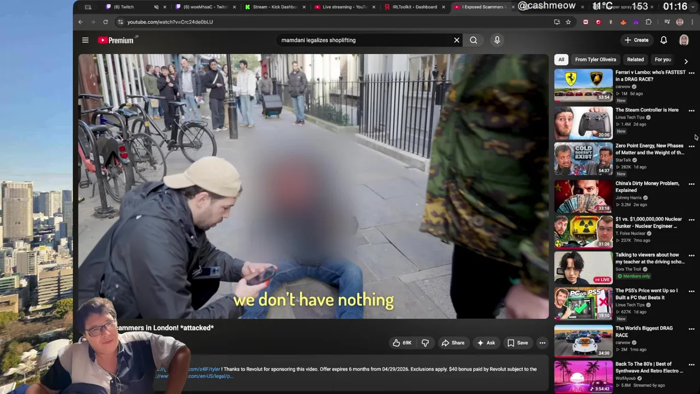Start voice search with microphone
Viewport: 700px width, 394px height.
(497, 40)
